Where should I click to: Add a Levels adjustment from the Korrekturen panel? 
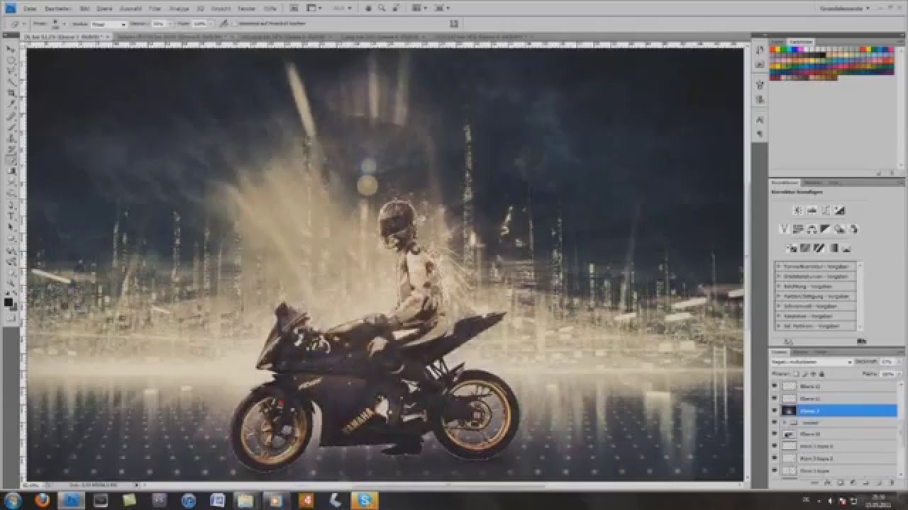(x=812, y=210)
